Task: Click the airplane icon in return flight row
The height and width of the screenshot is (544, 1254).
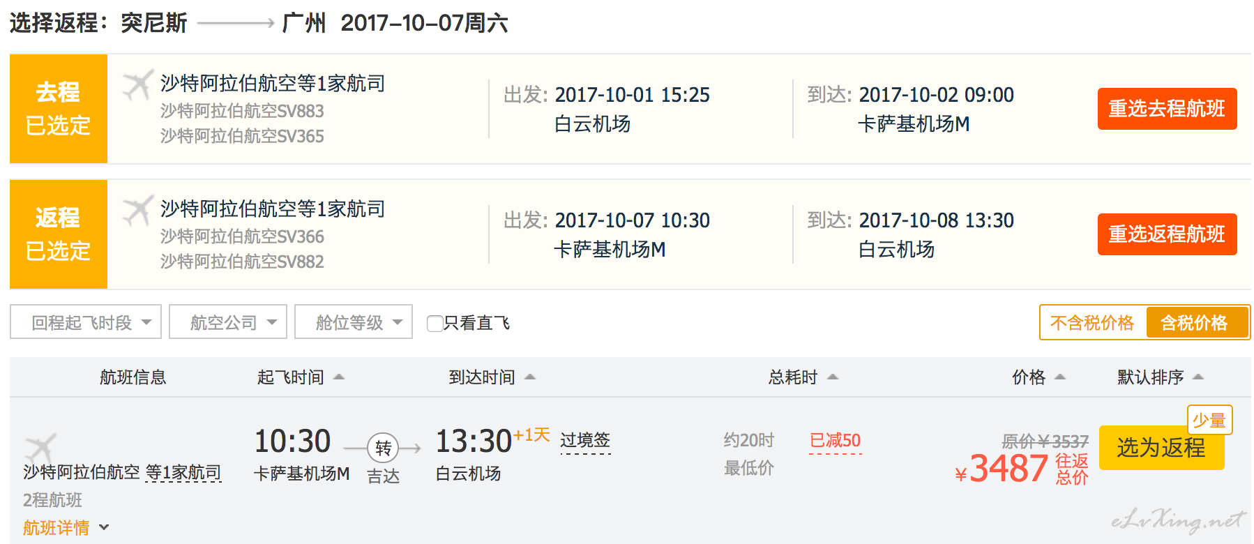Action: [x=137, y=211]
